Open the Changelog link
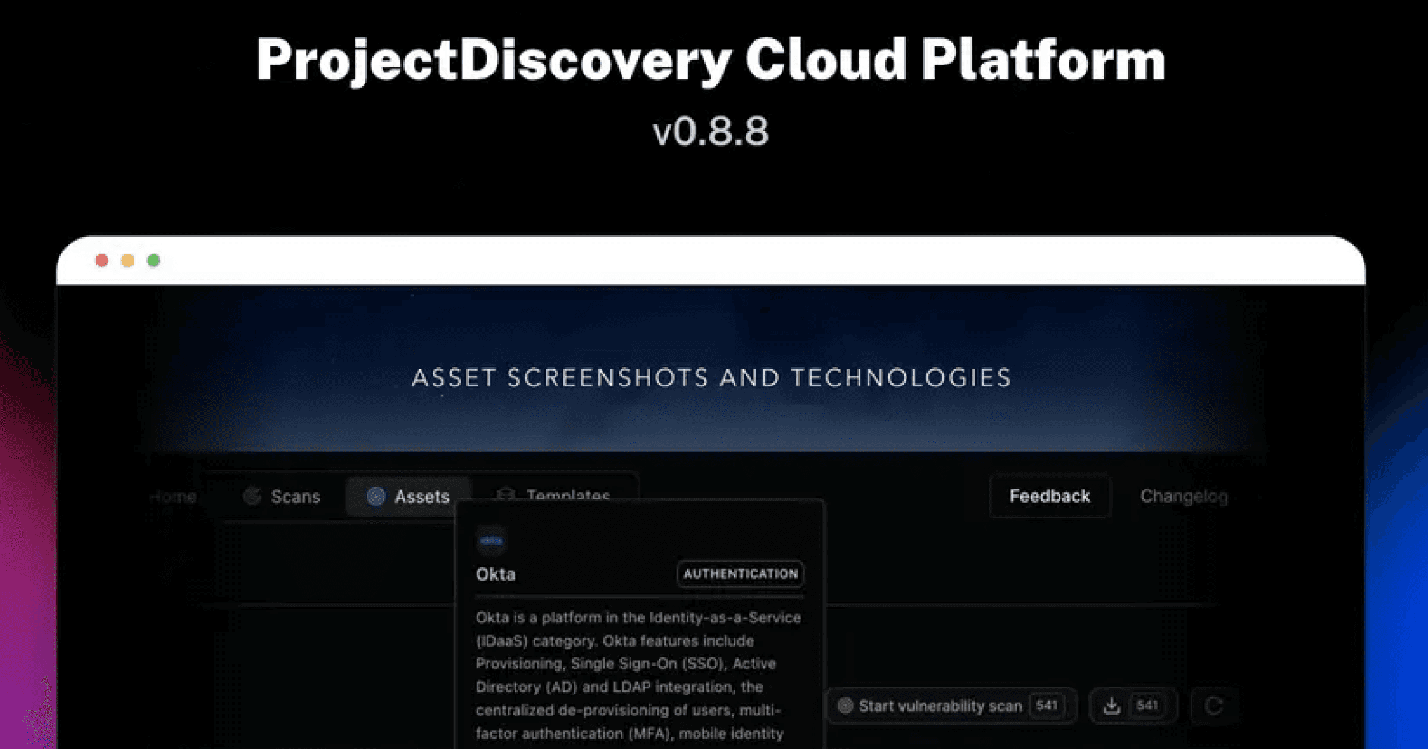1428x749 pixels. tap(1183, 496)
